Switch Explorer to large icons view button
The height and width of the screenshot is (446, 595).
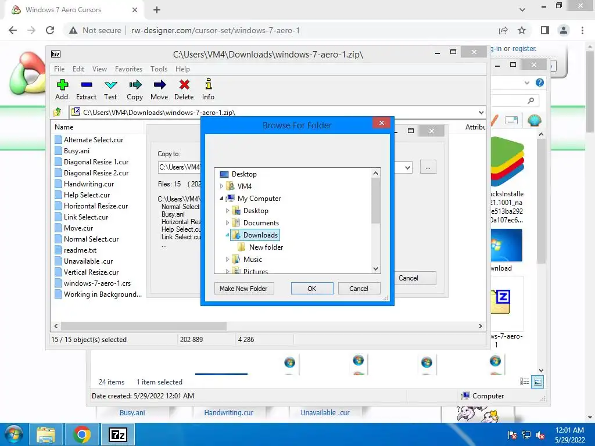click(x=537, y=382)
